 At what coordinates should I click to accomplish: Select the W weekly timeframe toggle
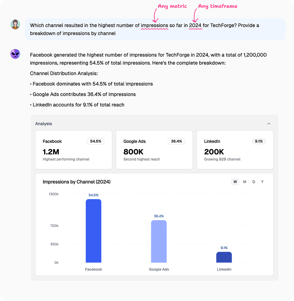point(235,182)
